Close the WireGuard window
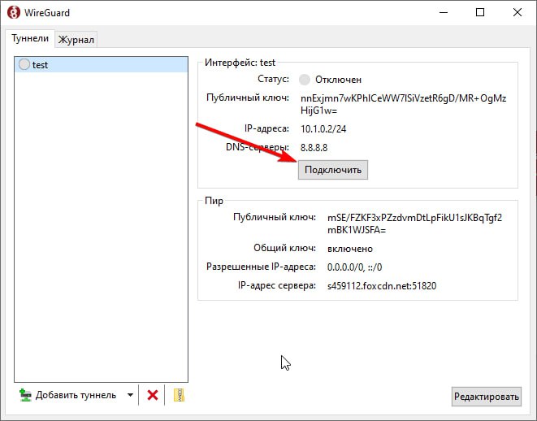The height and width of the screenshot is (421, 537). 518,13
